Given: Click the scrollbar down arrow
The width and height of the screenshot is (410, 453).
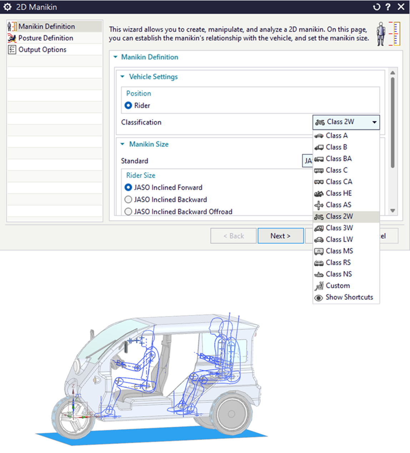Looking at the screenshot, I should pos(392,211).
